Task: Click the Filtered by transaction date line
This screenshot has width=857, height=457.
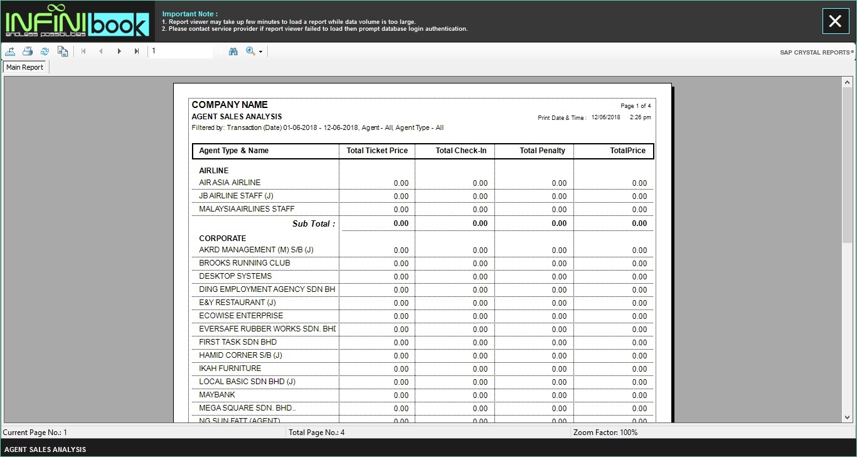Action: (x=317, y=128)
